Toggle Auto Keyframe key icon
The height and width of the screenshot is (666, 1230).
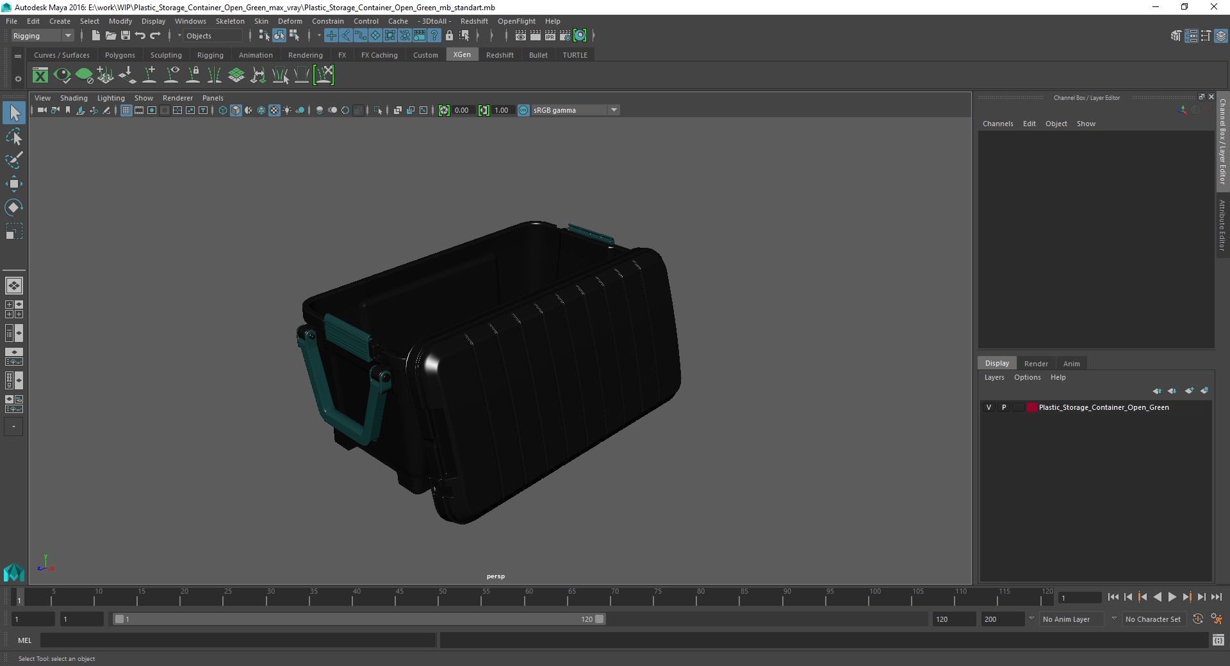pyautogui.click(x=1197, y=619)
